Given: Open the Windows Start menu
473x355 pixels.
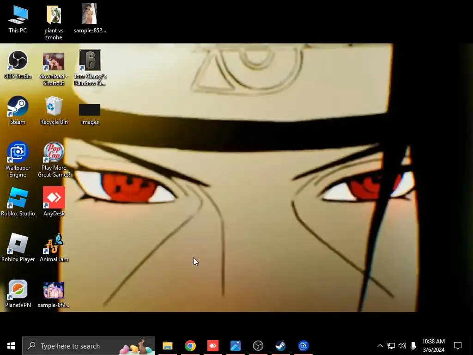Looking at the screenshot, I should point(11,346).
